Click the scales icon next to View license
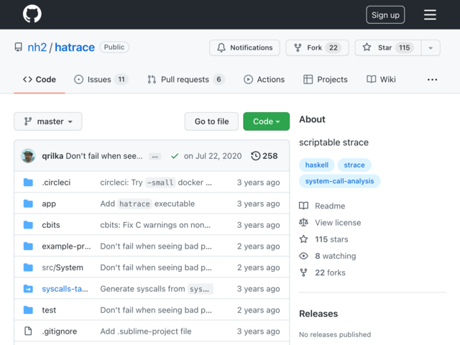 point(303,223)
